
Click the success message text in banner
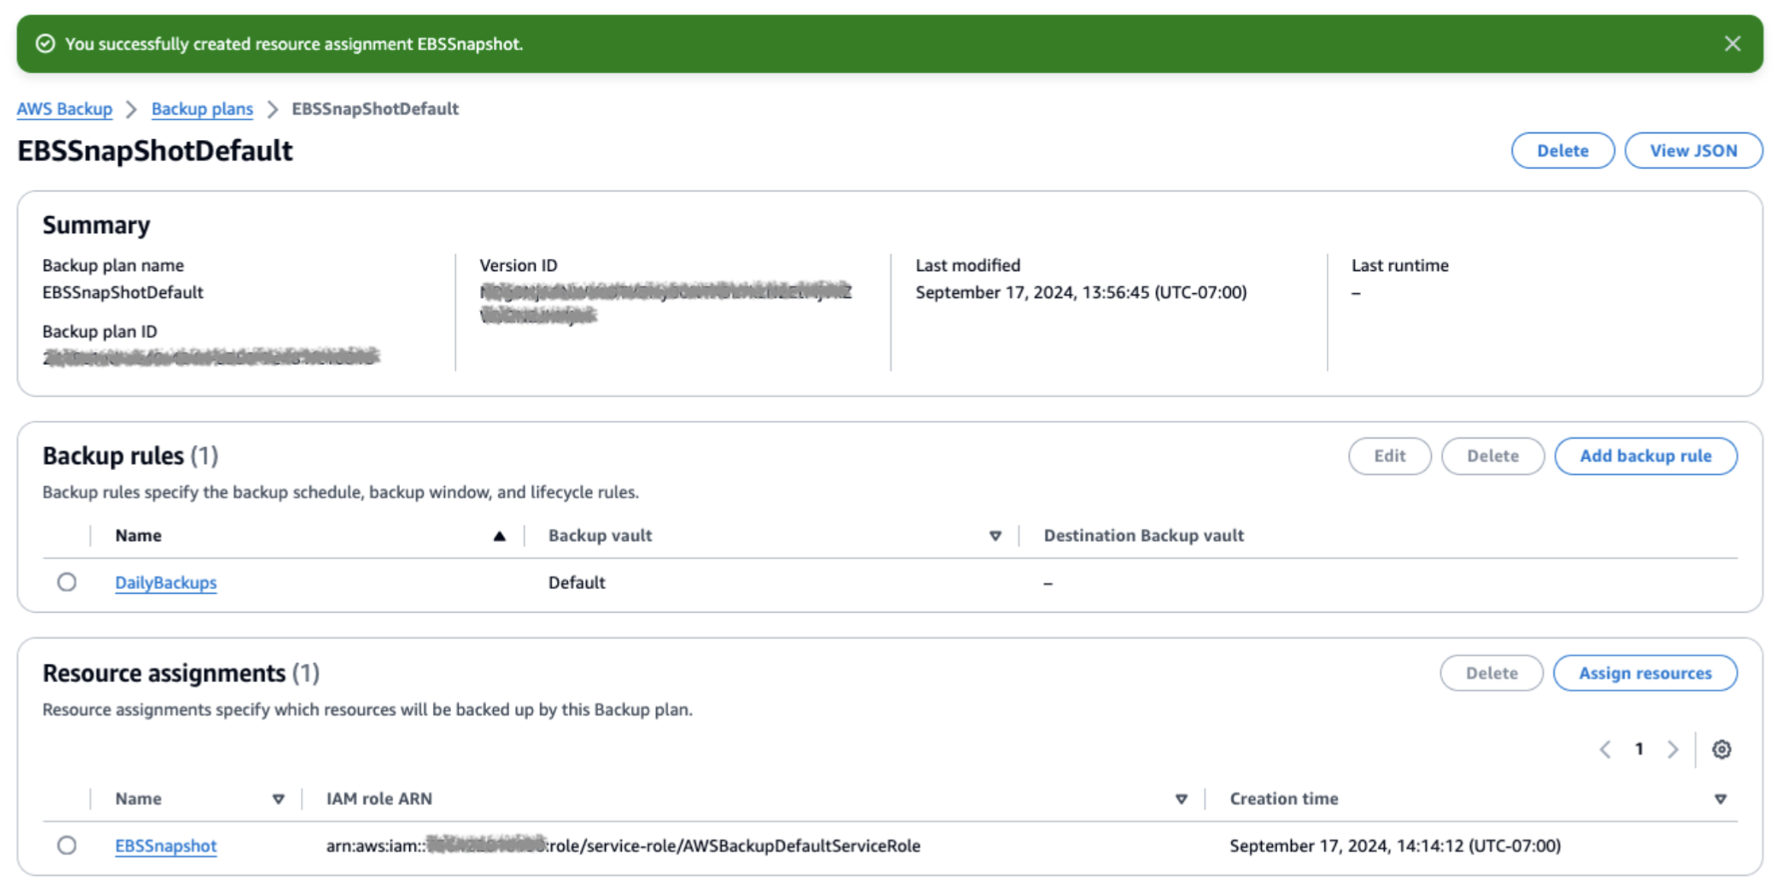click(x=294, y=44)
